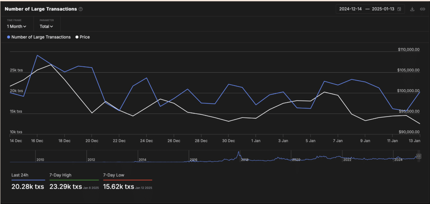Click the 23.29k txs value

click(65, 187)
